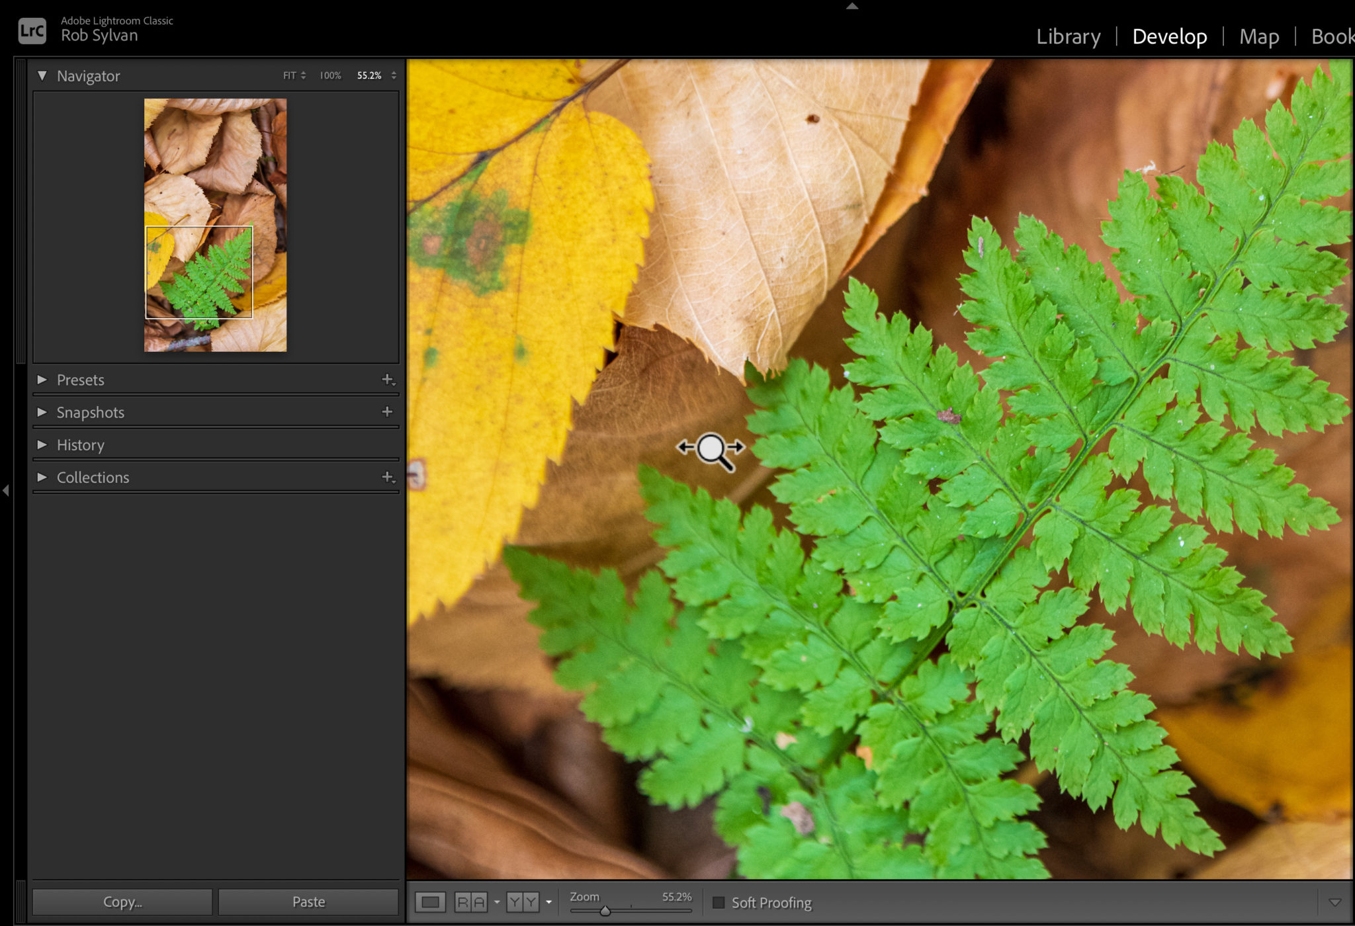Open the Before/After view options dropdown
Image resolution: width=1355 pixels, height=926 pixels.
tap(548, 902)
